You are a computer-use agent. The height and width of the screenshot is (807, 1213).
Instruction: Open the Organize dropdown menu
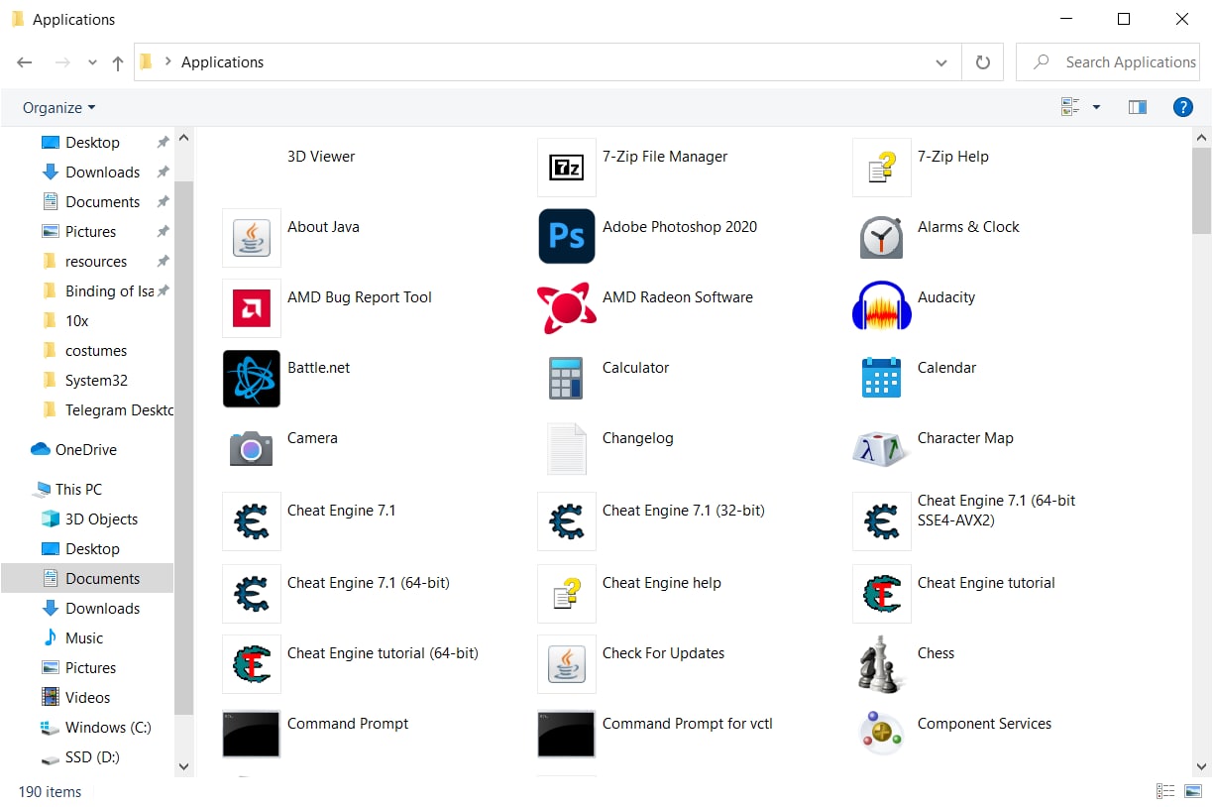[x=59, y=107]
